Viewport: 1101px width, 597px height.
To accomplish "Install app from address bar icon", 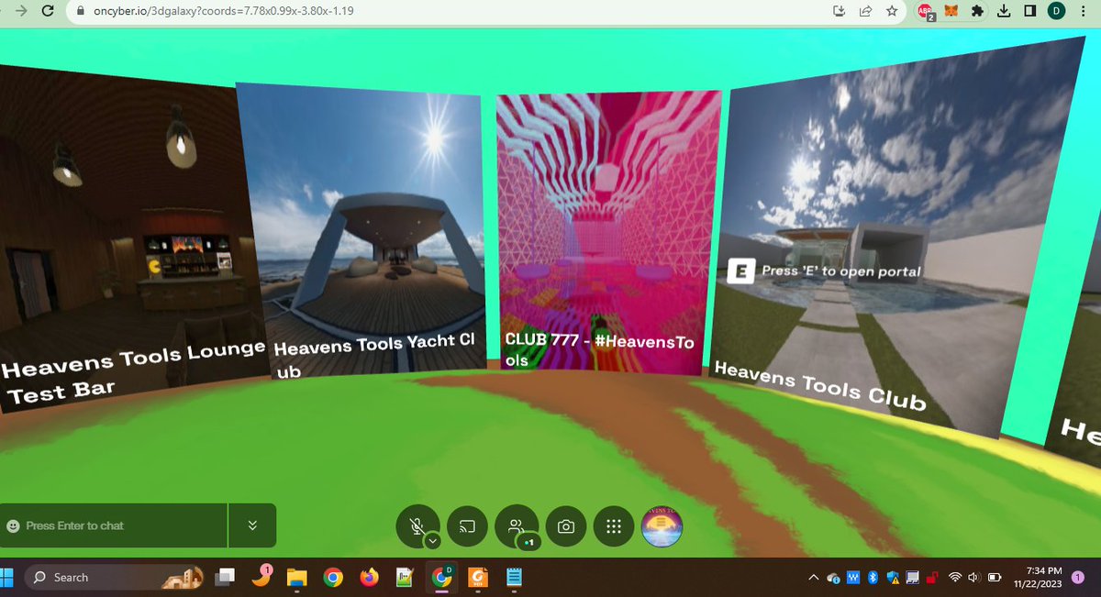I will tap(838, 11).
